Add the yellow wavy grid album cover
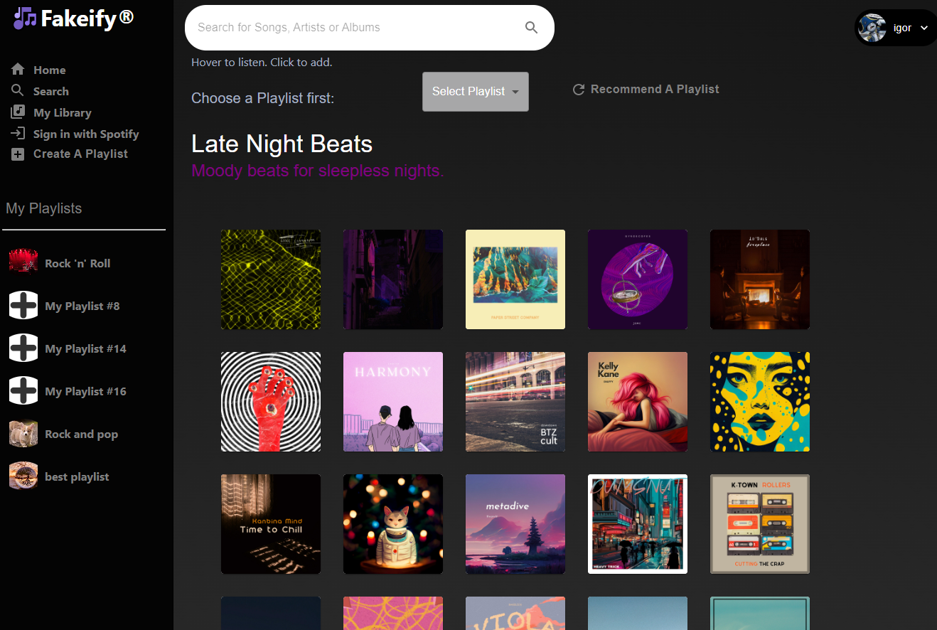 (271, 279)
